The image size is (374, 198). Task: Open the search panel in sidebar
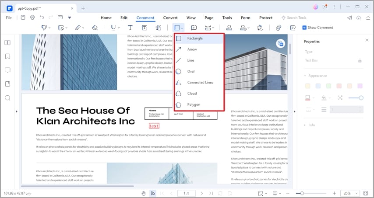pyautogui.click(x=7, y=98)
